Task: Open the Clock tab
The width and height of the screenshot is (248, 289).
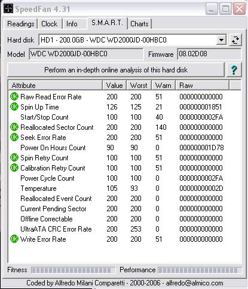Action: click(50, 24)
